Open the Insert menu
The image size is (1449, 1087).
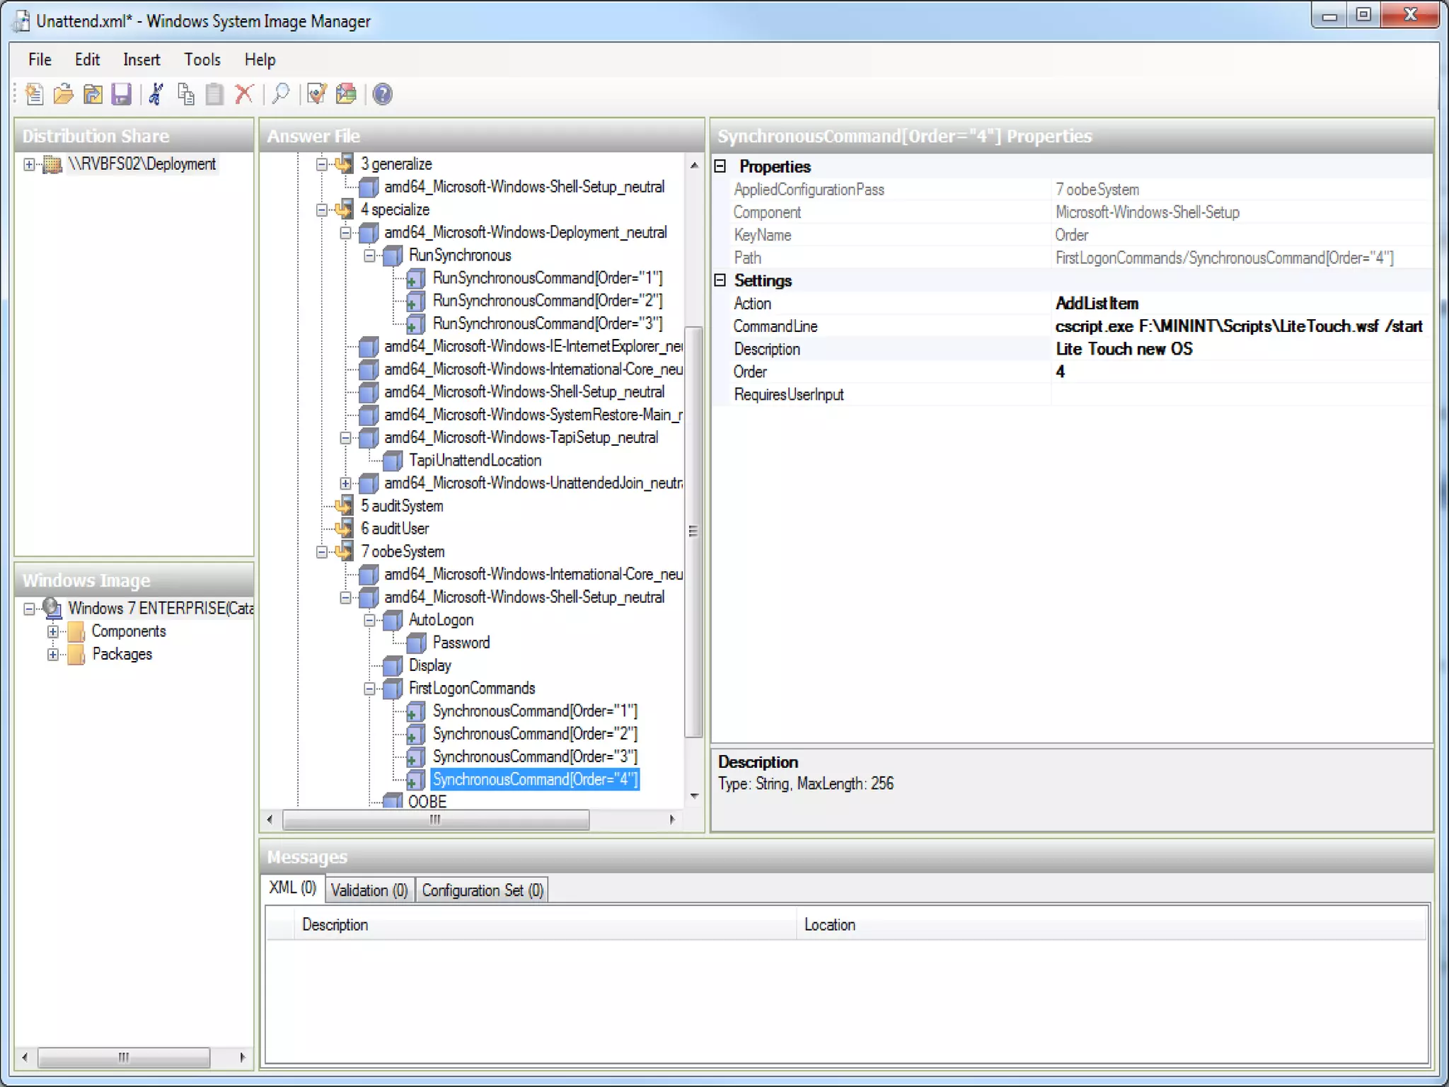coord(142,59)
